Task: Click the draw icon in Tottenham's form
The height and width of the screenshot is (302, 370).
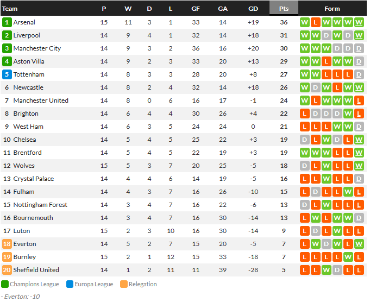Action: (359, 74)
